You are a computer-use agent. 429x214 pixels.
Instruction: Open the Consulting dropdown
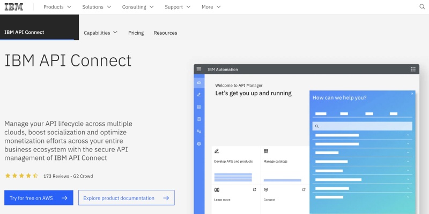coord(138,7)
